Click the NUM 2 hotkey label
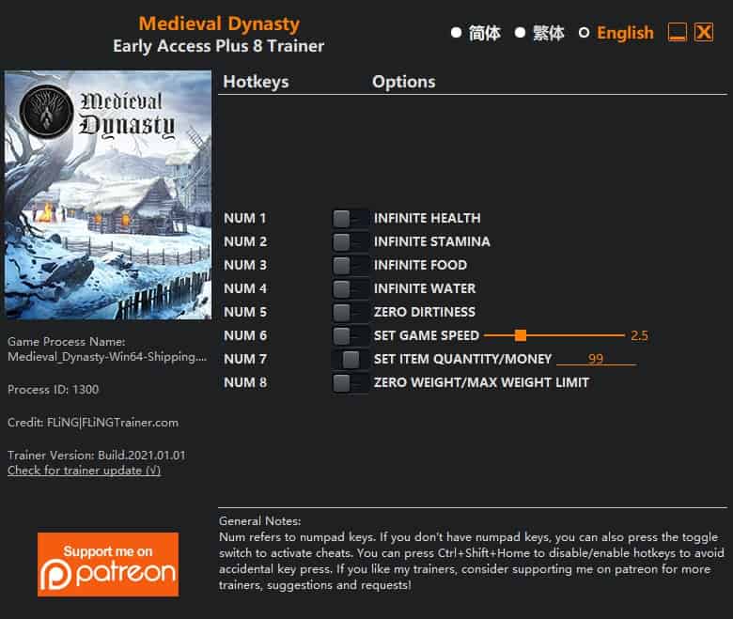The height and width of the screenshot is (619, 733). pyautogui.click(x=245, y=241)
